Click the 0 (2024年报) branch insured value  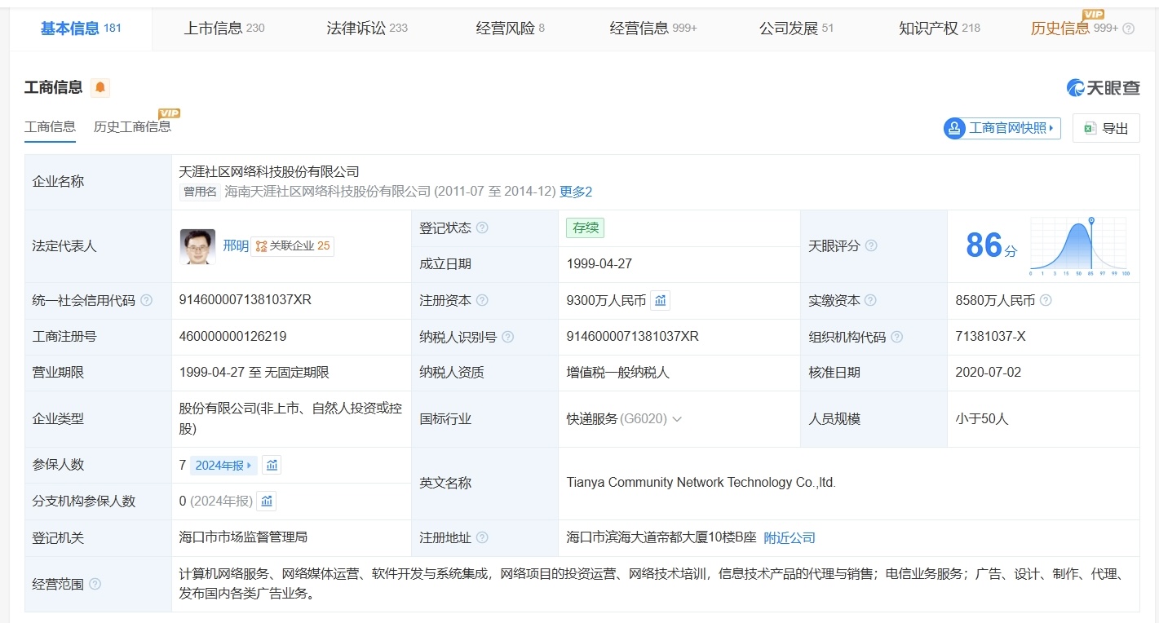[x=216, y=501]
